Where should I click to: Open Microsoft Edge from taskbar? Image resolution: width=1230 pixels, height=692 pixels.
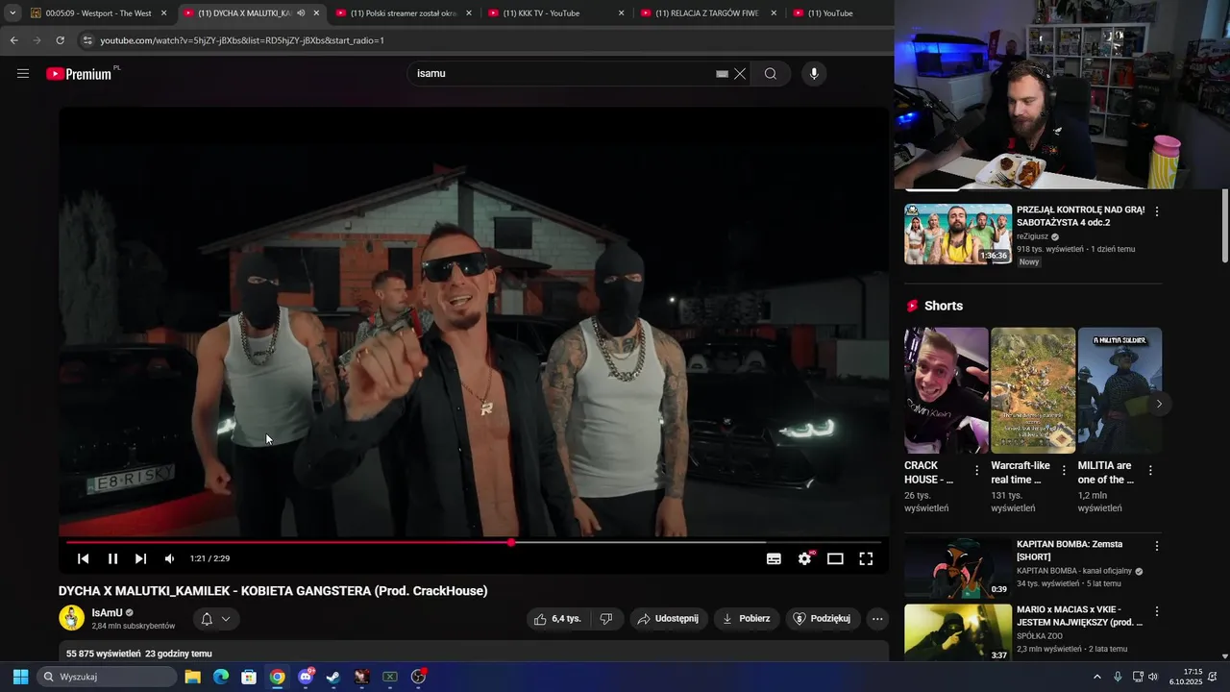coord(221,677)
